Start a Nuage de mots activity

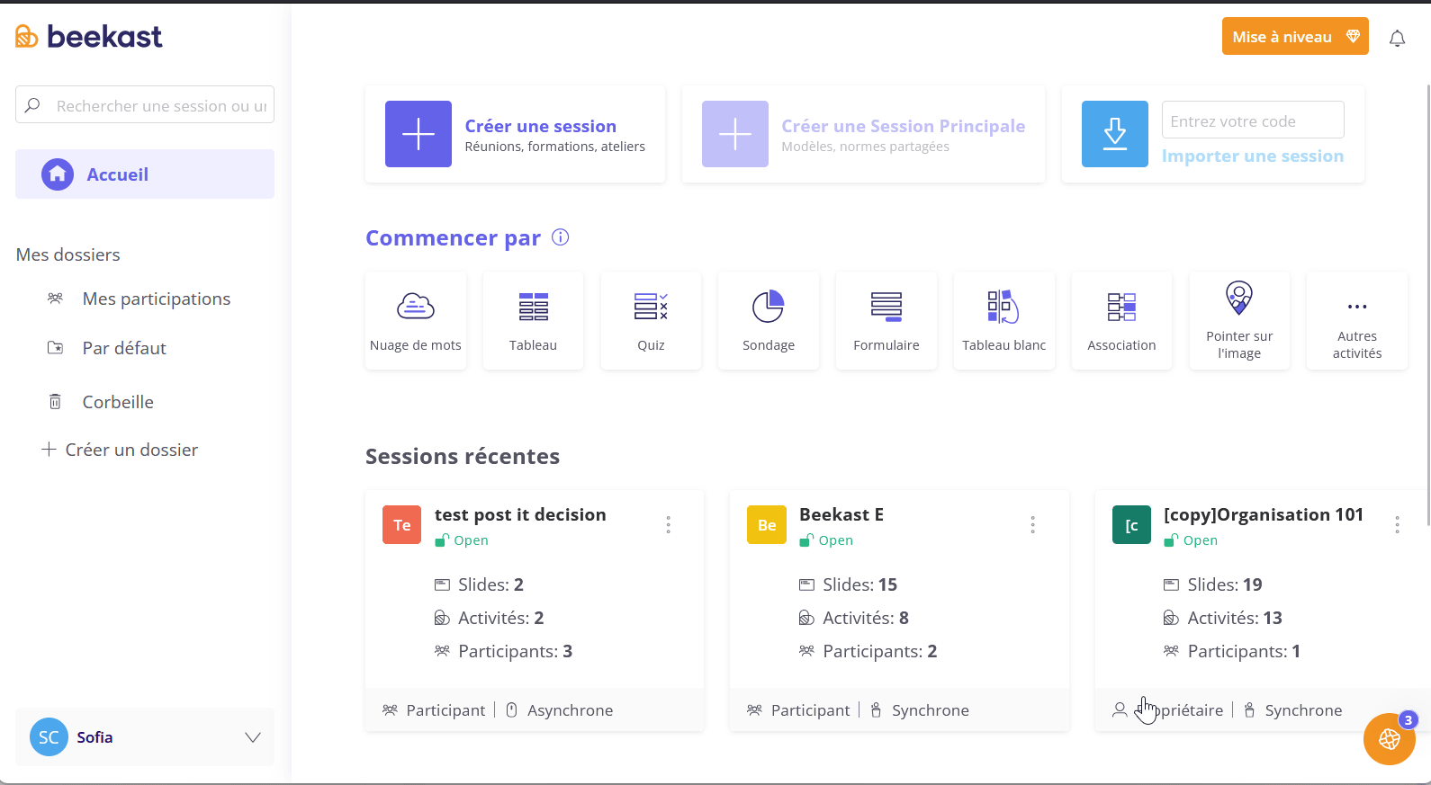pyautogui.click(x=416, y=321)
